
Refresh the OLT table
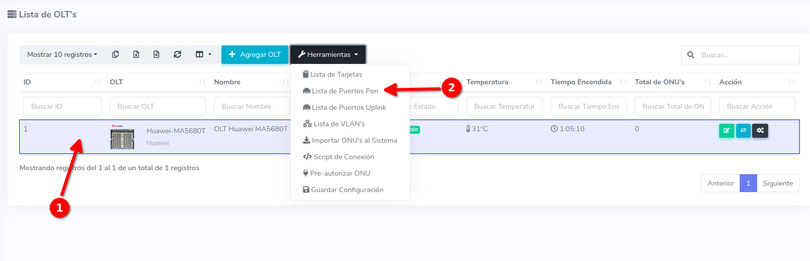tap(177, 54)
